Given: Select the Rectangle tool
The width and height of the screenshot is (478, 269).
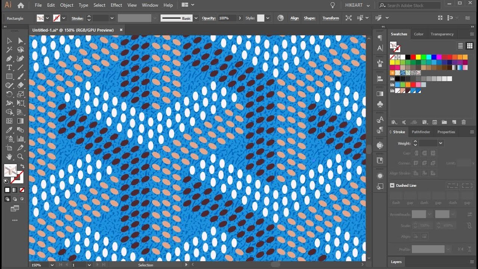Looking at the screenshot, I should click(x=9, y=77).
